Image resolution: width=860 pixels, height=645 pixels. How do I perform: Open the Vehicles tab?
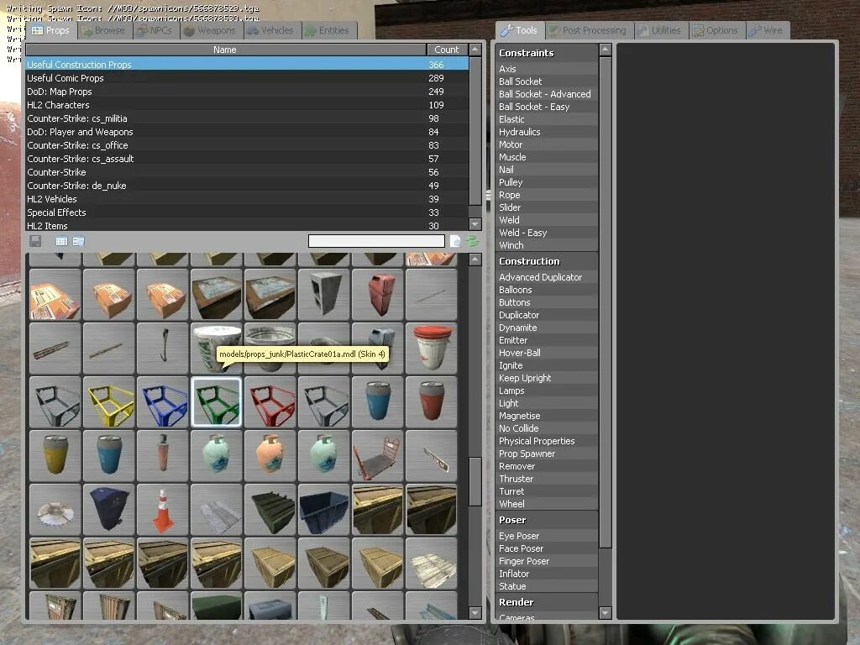click(271, 30)
